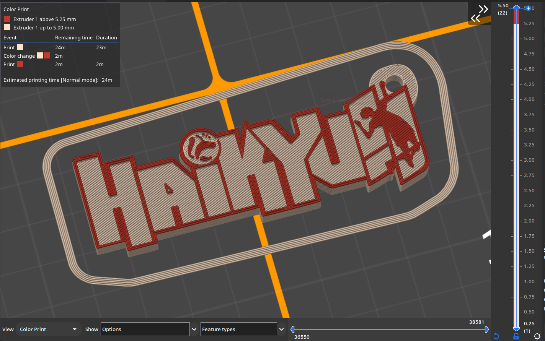Open the layer slider settings gear
The image size is (545, 341).
[537, 336]
